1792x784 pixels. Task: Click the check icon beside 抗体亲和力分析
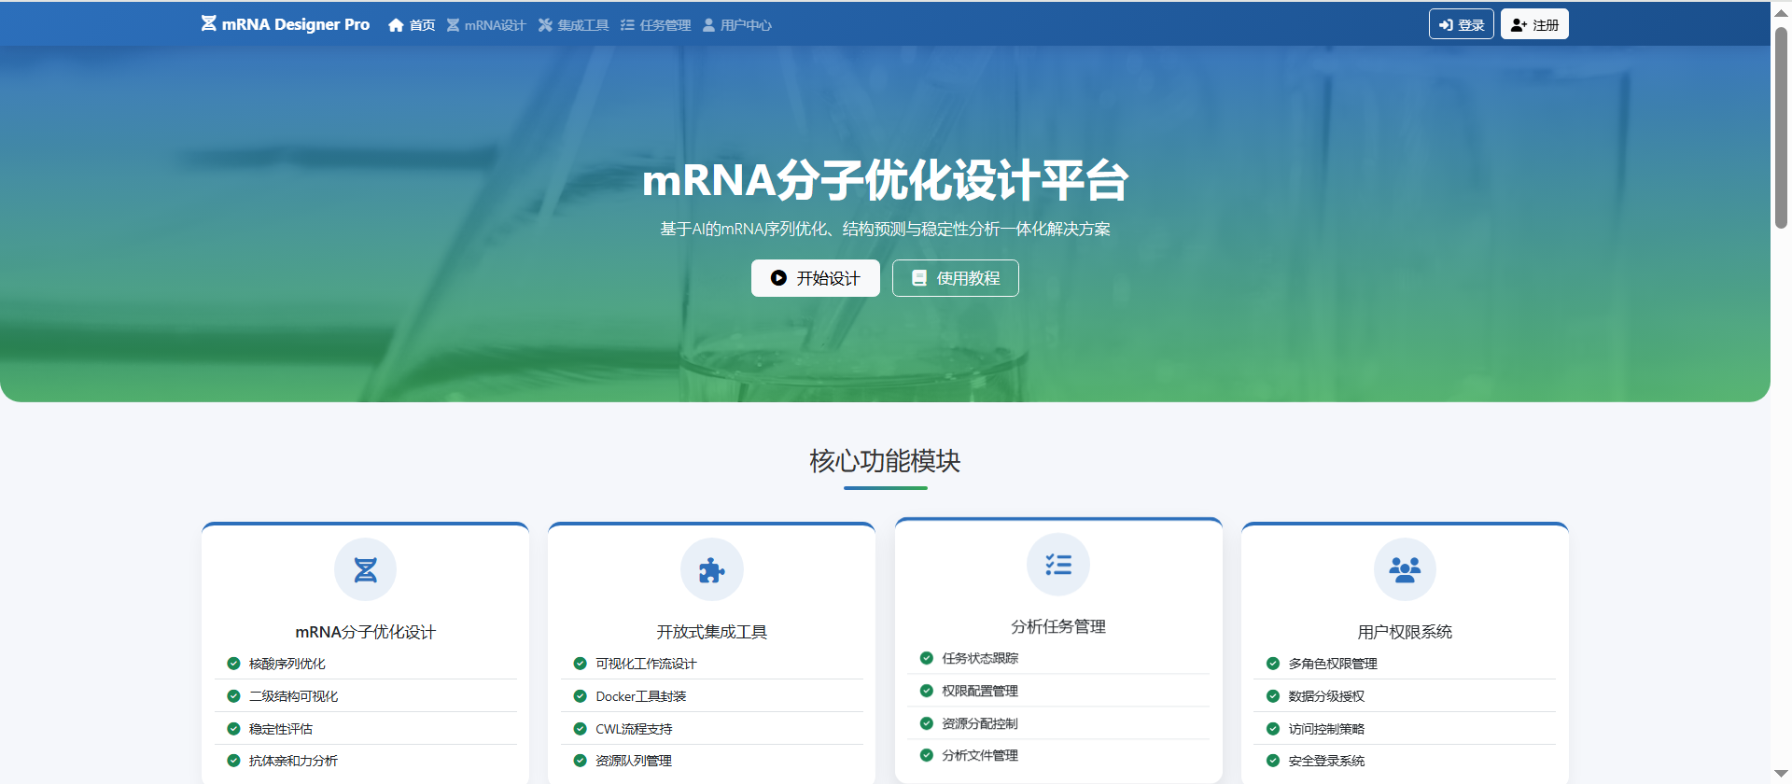[233, 761]
